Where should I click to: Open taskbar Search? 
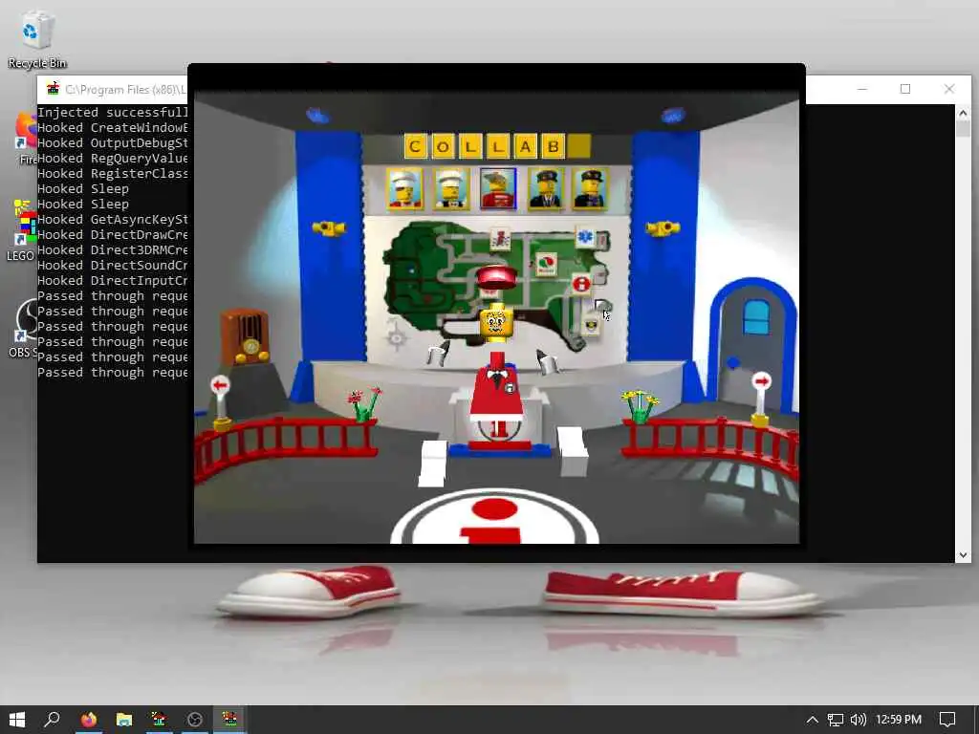click(x=52, y=720)
